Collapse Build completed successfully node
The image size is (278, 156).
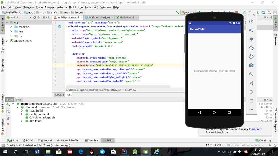13,104
